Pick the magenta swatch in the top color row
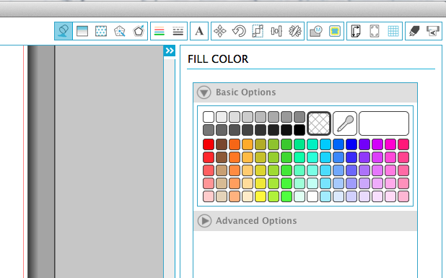 coord(377,144)
